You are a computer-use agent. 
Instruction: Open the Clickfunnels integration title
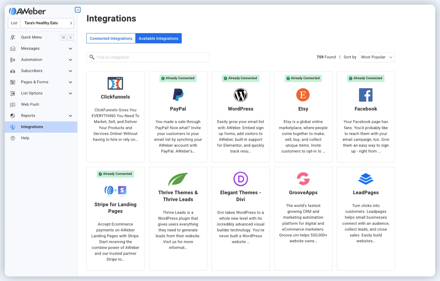tap(115, 97)
